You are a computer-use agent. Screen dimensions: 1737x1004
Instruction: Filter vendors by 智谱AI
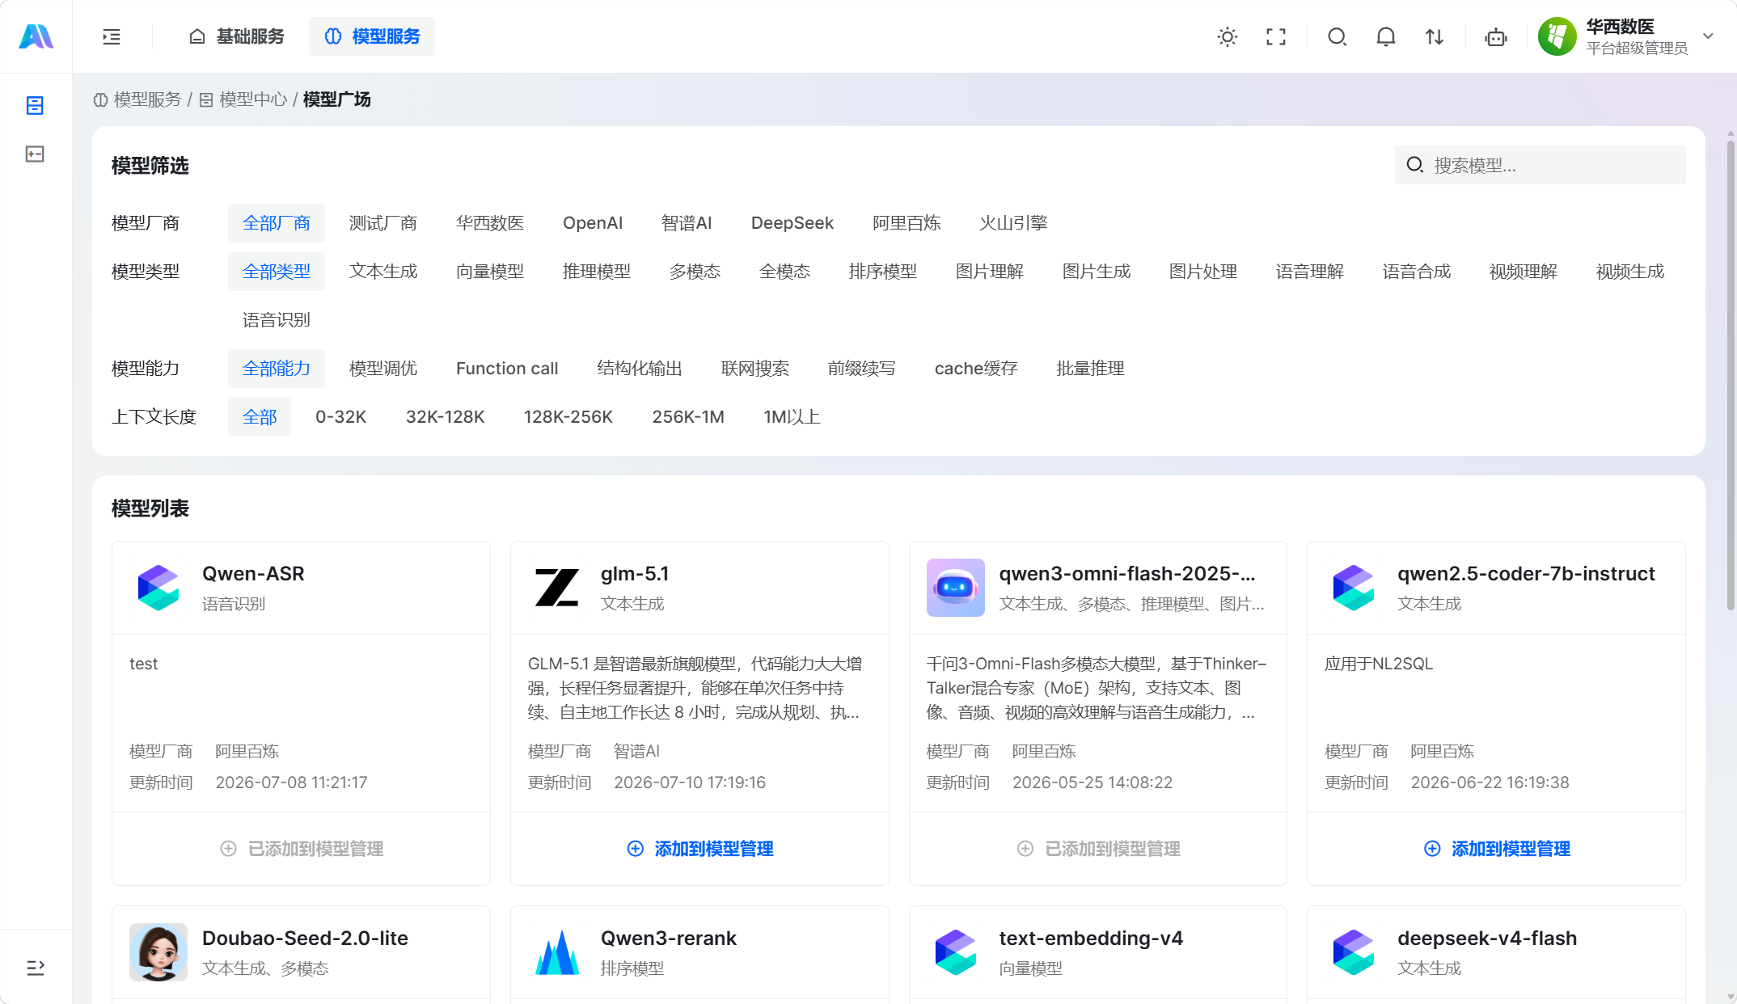(x=687, y=223)
